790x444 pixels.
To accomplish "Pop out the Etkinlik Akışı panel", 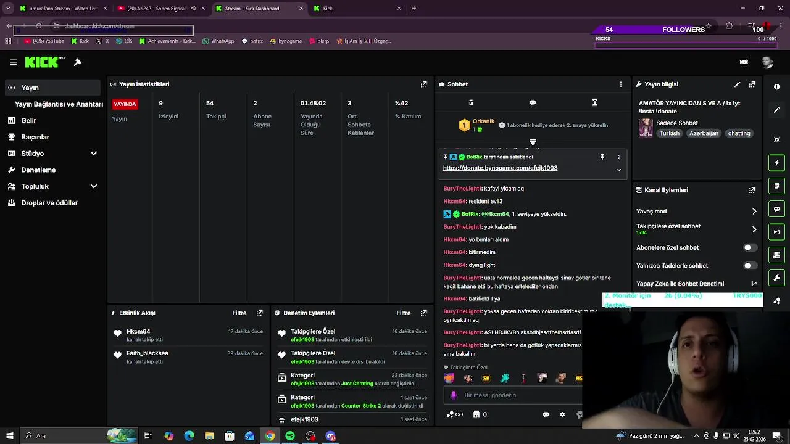I will [x=260, y=313].
